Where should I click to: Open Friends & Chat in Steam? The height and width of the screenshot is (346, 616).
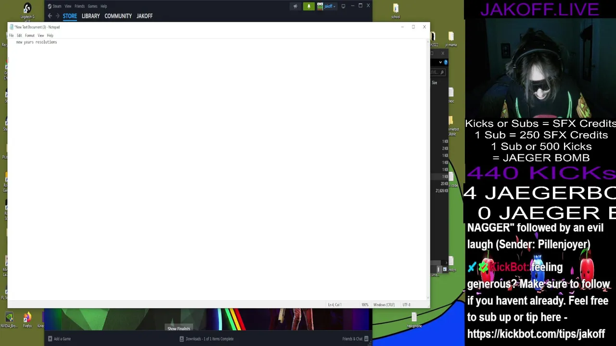point(355,339)
